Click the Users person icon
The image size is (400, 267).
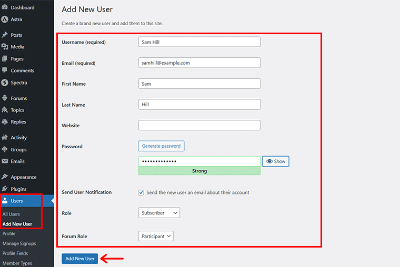(5, 201)
